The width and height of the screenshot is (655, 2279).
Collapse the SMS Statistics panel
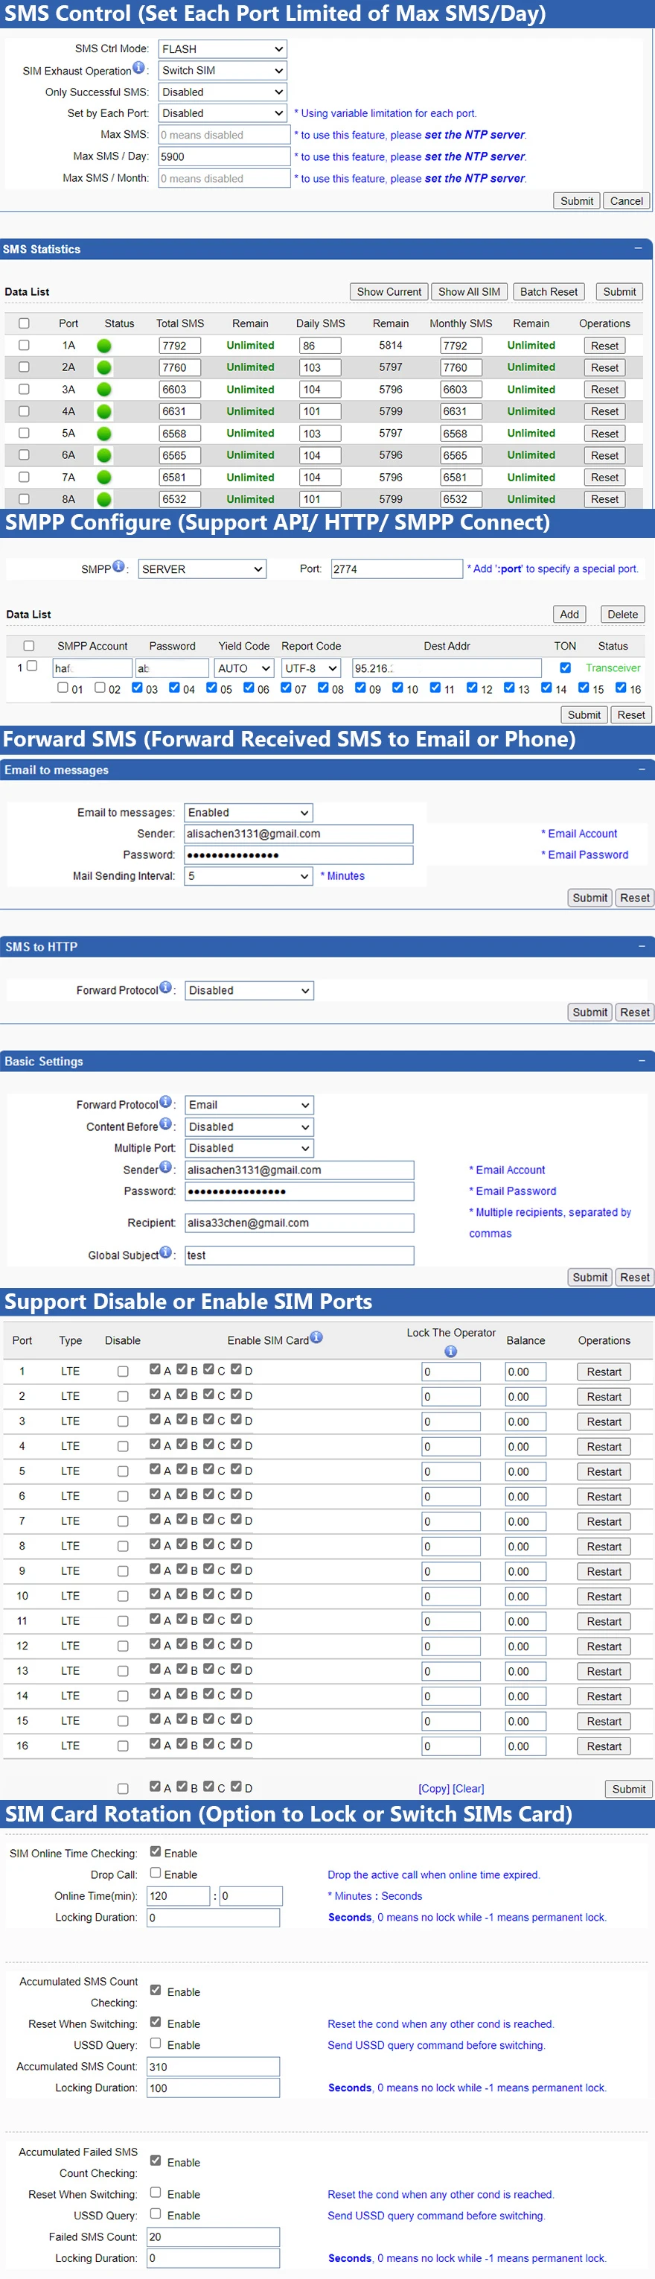[x=637, y=249]
